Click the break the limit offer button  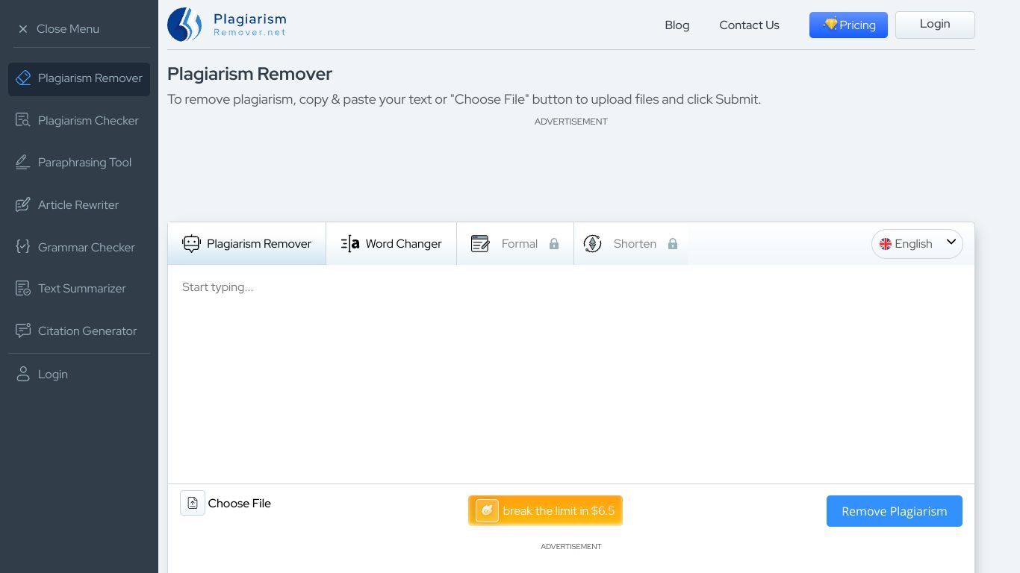tap(545, 511)
